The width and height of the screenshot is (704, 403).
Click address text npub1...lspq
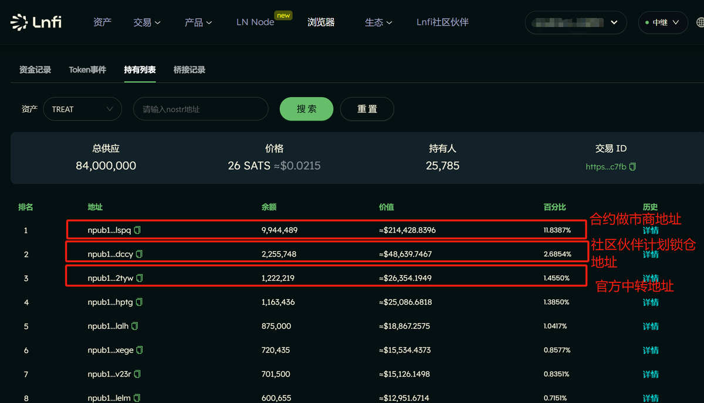coord(110,230)
